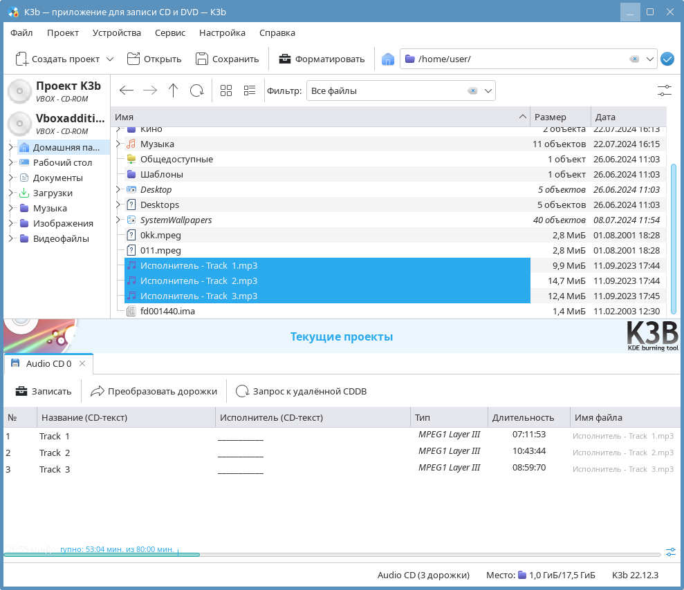Open the Filter 'Все файлы' dropdown
The image size is (684, 590).
click(489, 91)
